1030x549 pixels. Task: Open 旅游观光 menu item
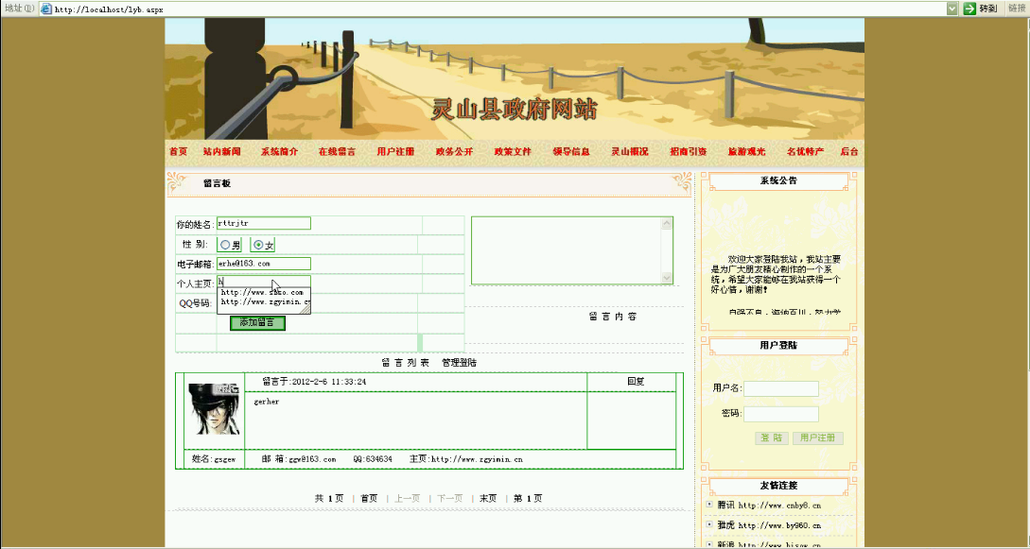pos(747,151)
